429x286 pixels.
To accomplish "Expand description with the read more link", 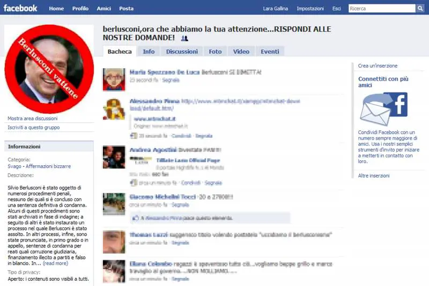I will 55,263.
